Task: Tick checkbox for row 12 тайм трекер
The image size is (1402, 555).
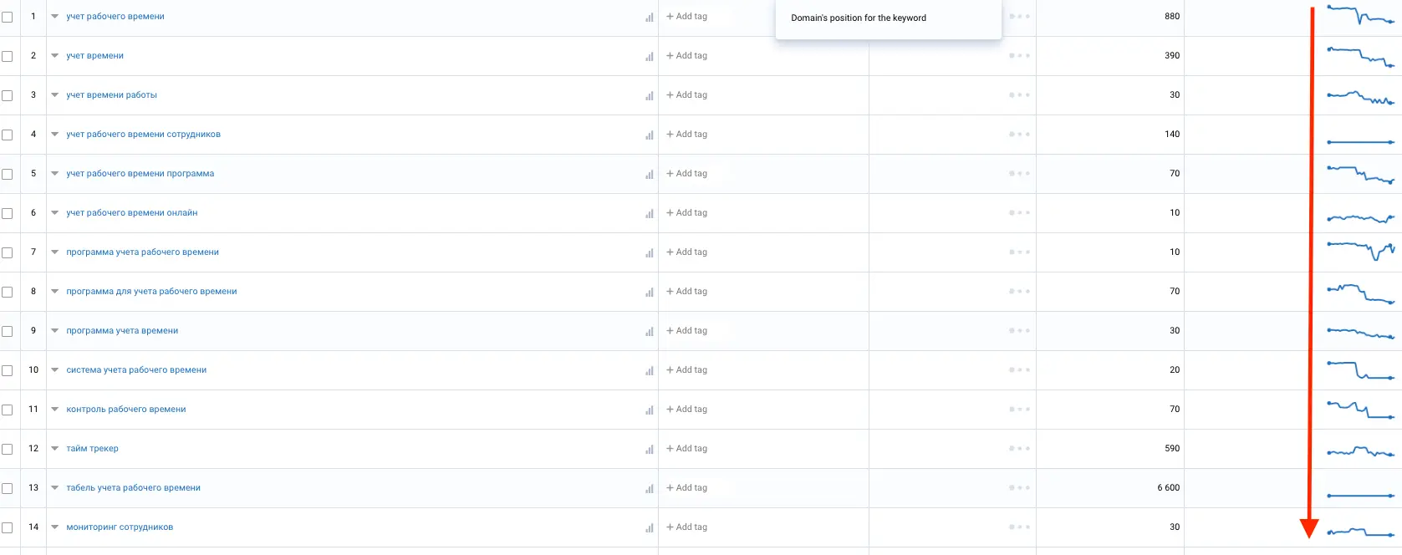Action: pyautogui.click(x=8, y=449)
